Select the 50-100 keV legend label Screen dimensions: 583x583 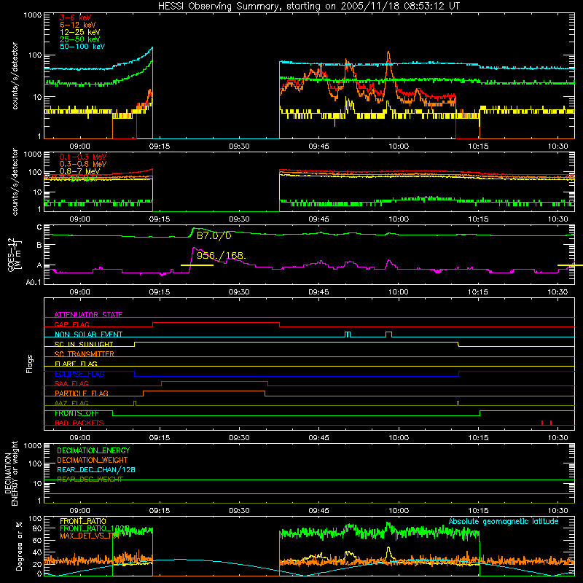tap(82, 47)
